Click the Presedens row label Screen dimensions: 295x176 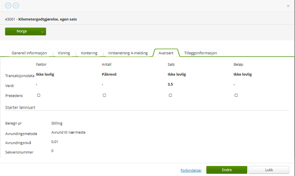[14, 96]
